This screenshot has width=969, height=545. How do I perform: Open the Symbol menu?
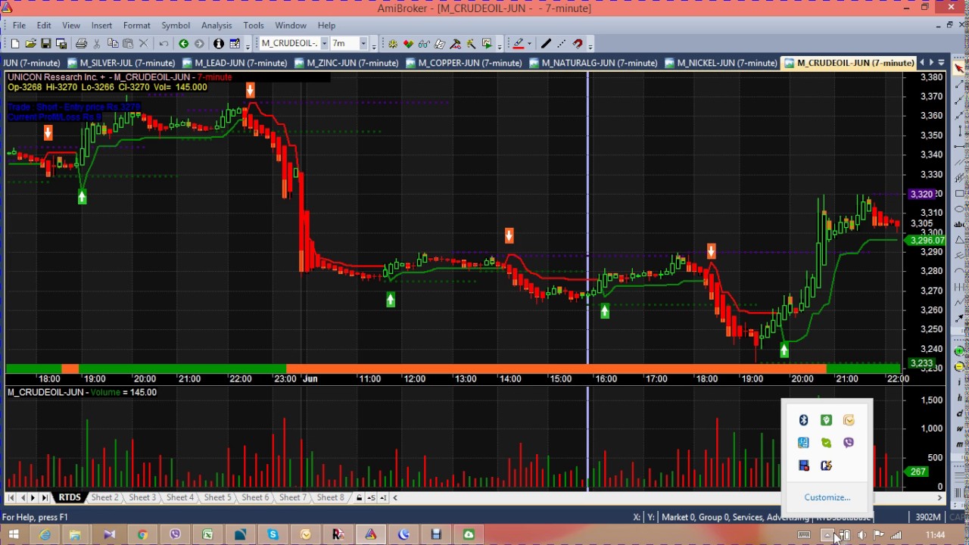[176, 25]
